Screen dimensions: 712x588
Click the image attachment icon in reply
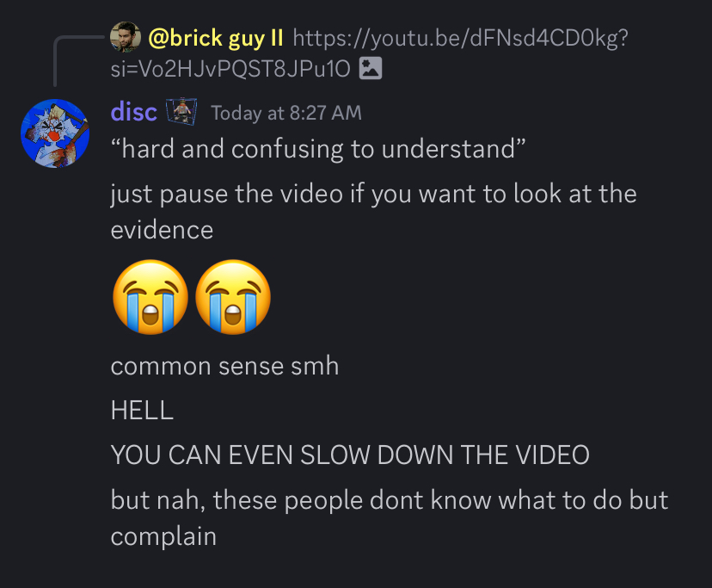pyautogui.click(x=371, y=69)
